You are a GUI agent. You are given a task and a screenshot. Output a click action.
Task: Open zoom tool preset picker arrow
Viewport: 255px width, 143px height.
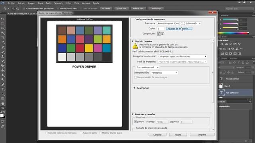(8, 9)
